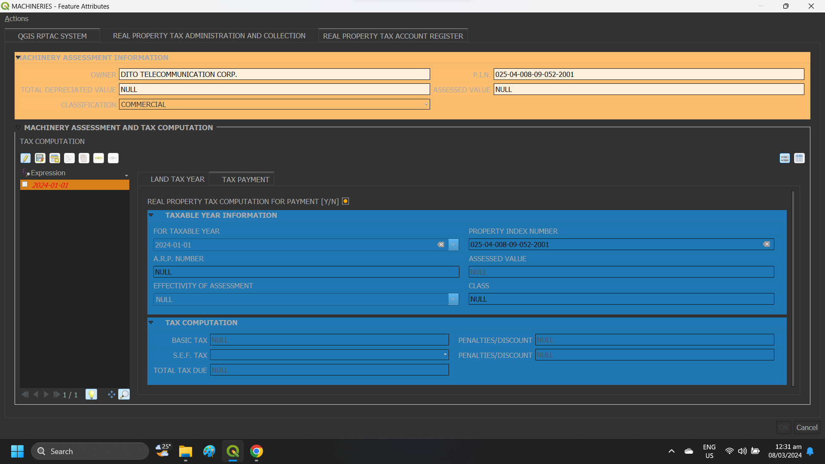Expand the EFFECTIVITY OF ASSESSMENT dropdown
Viewport: 825px width, 464px height.
(x=453, y=299)
